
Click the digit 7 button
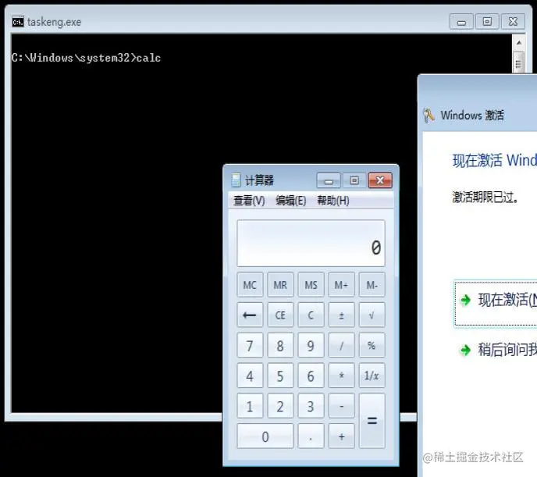tap(250, 345)
